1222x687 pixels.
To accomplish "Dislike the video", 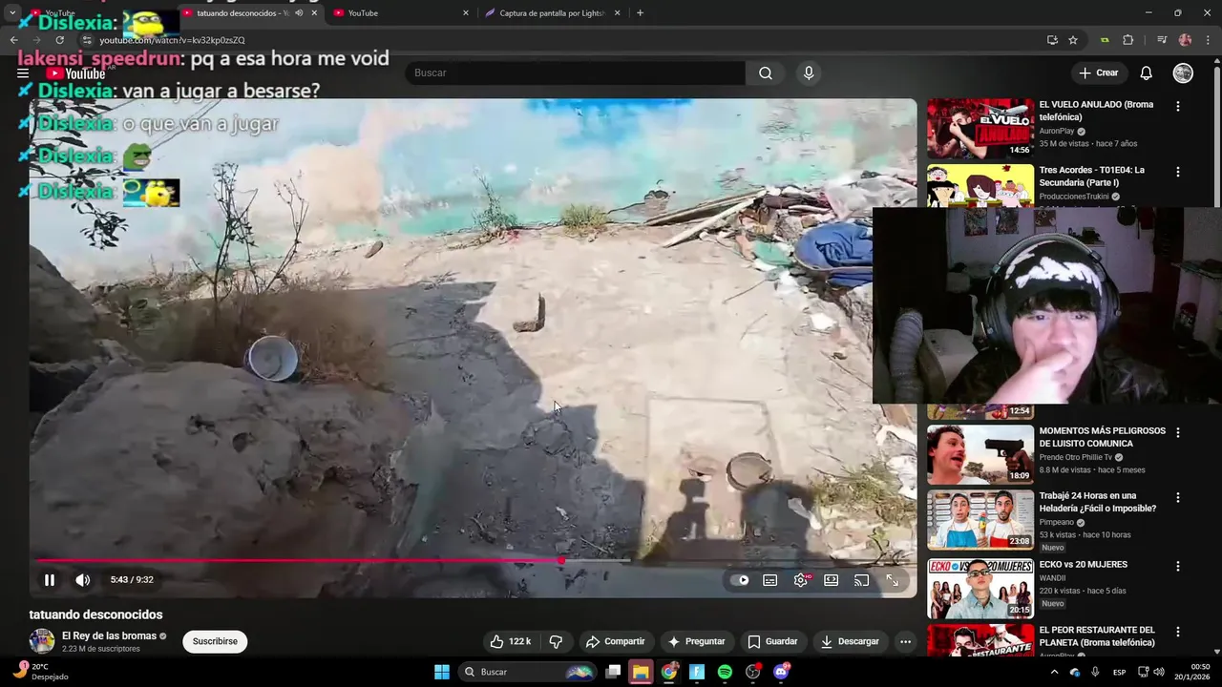I will pos(556,641).
